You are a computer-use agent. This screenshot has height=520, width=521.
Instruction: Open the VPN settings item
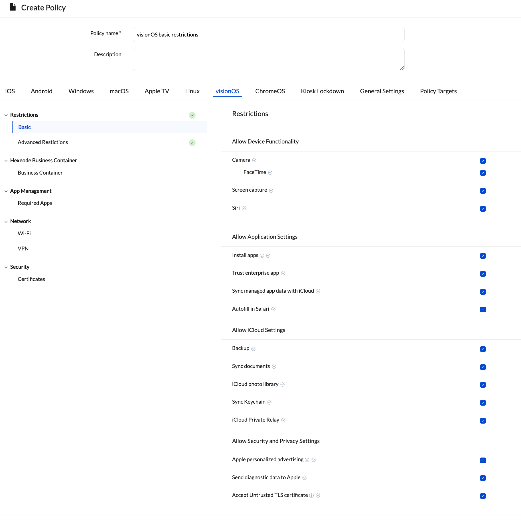23,248
